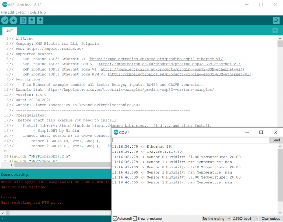Open the Sketch menu
This screenshot has width=283, height=222.
tap(22, 12)
